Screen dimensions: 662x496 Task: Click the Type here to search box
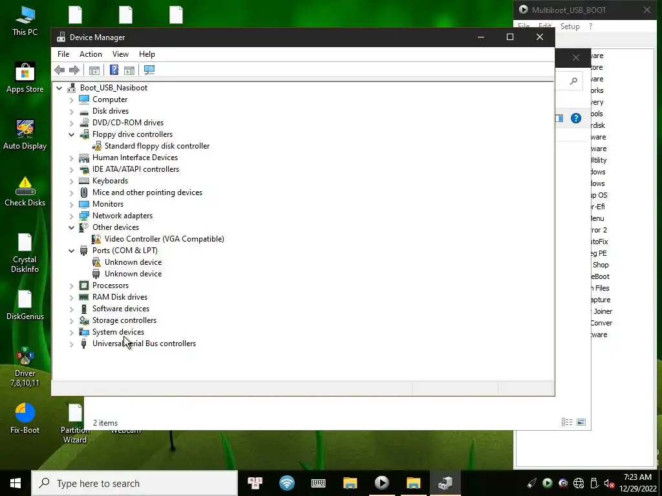pos(134,483)
